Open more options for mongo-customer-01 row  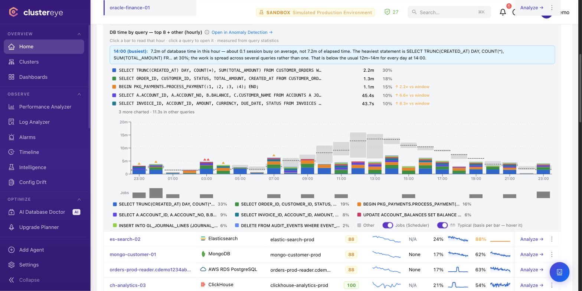[x=552, y=255]
